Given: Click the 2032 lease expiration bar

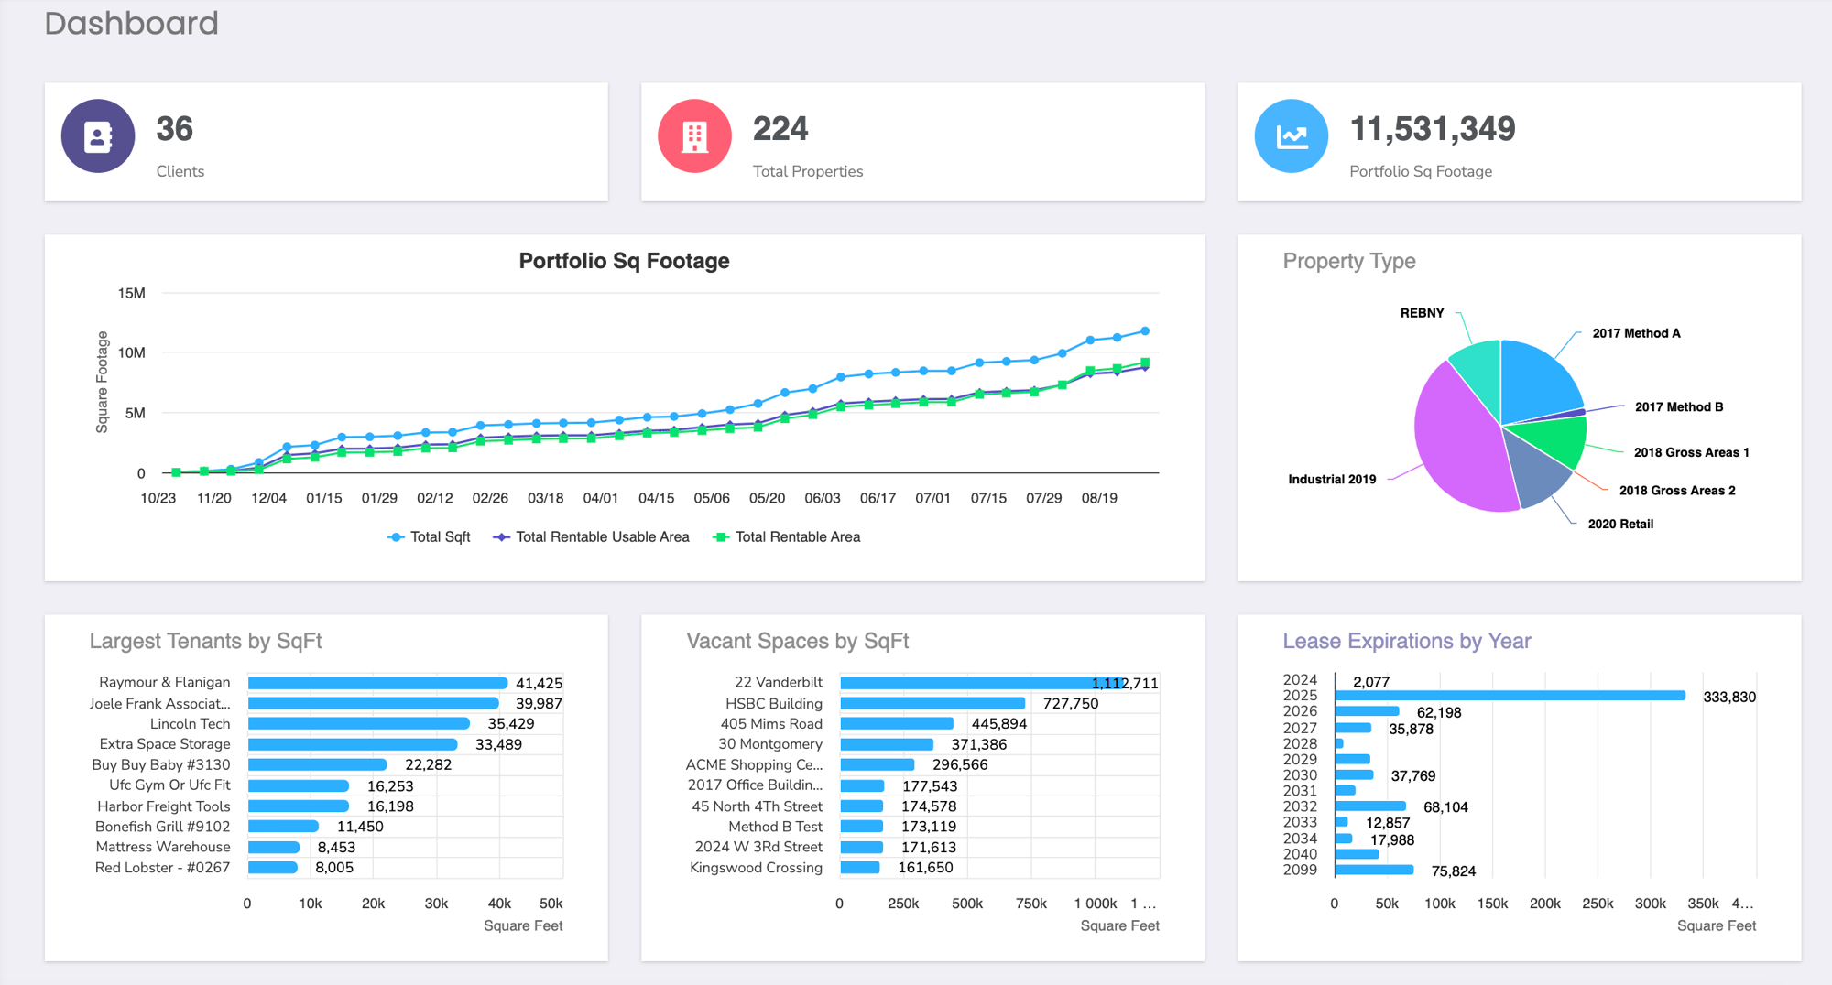Looking at the screenshot, I should coord(1370,806).
